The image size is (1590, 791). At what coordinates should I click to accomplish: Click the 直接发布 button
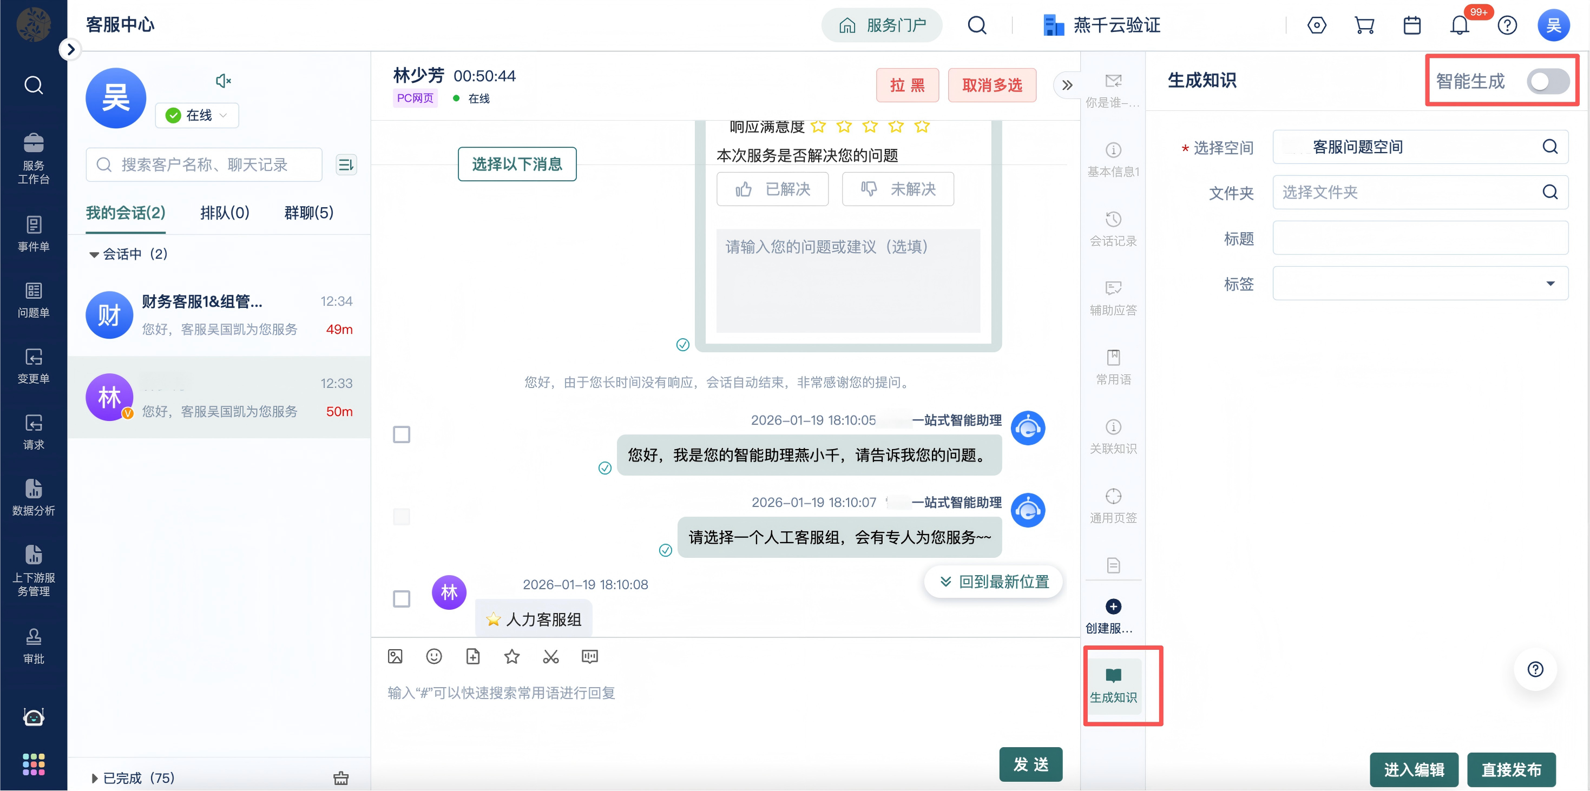click(1512, 769)
